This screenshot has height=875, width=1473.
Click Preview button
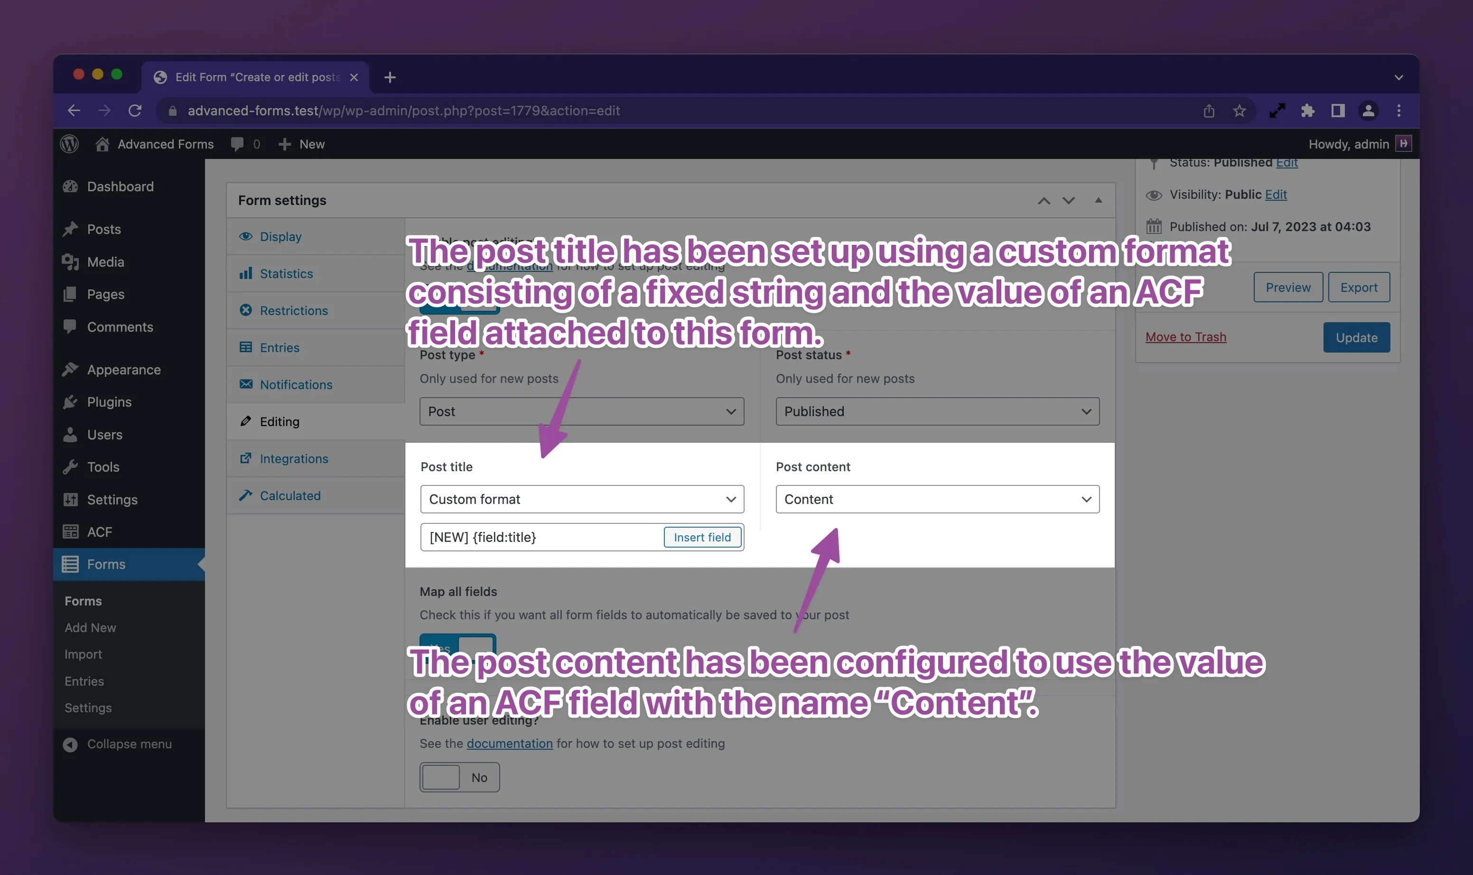[x=1288, y=287]
